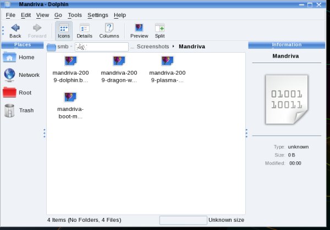Click the Back navigation arrow
Image resolution: width=330 pixels, height=230 pixels.
15,30
